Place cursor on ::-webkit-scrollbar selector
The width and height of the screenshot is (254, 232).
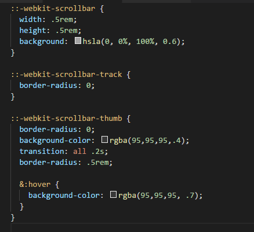tap(53, 9)
